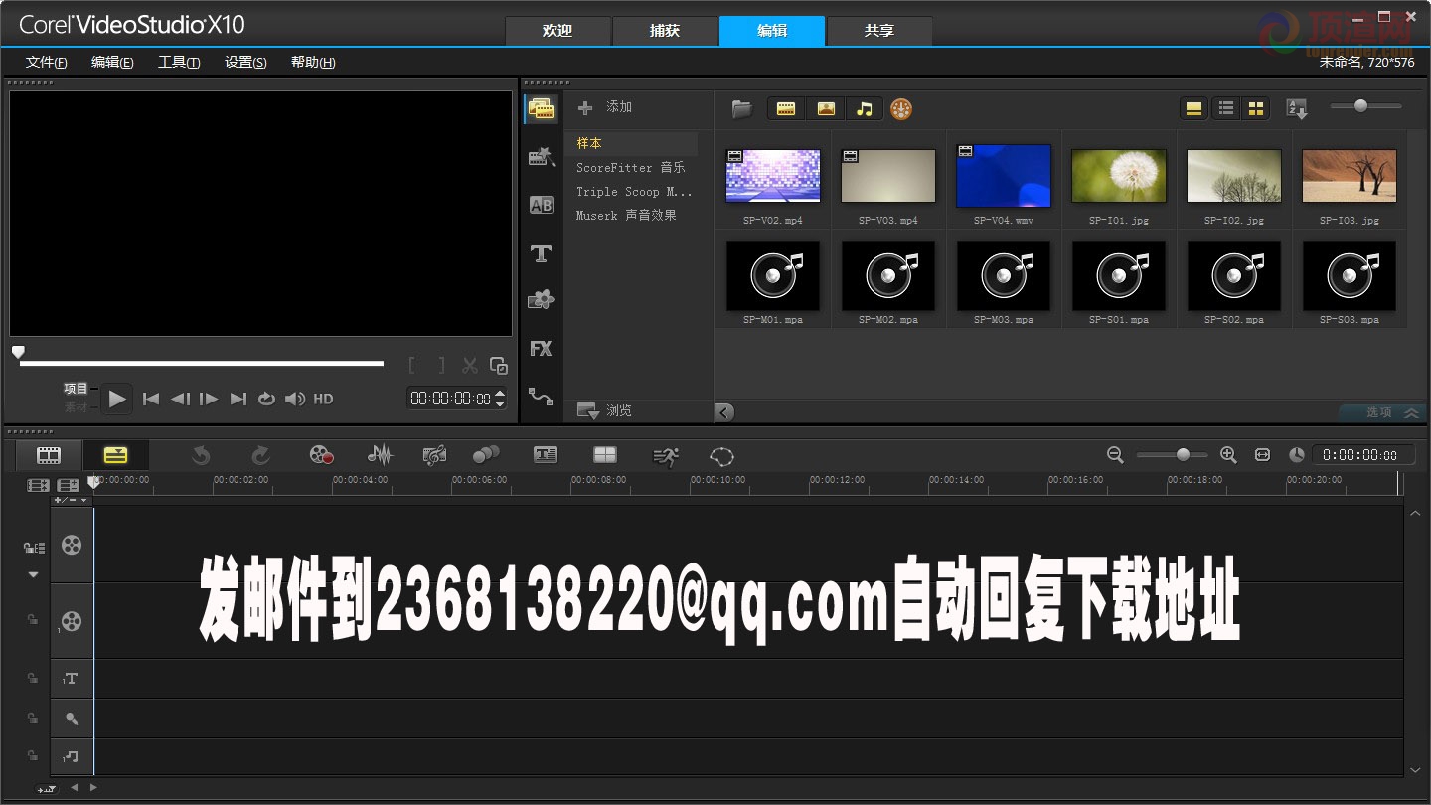Toggle HD preview mode

(323, 399)
